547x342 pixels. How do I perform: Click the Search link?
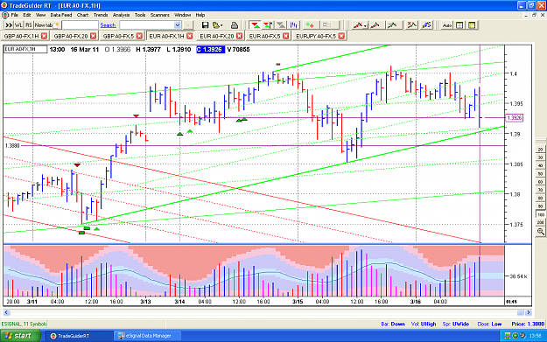pyautogui.click(x=108, y=25)
